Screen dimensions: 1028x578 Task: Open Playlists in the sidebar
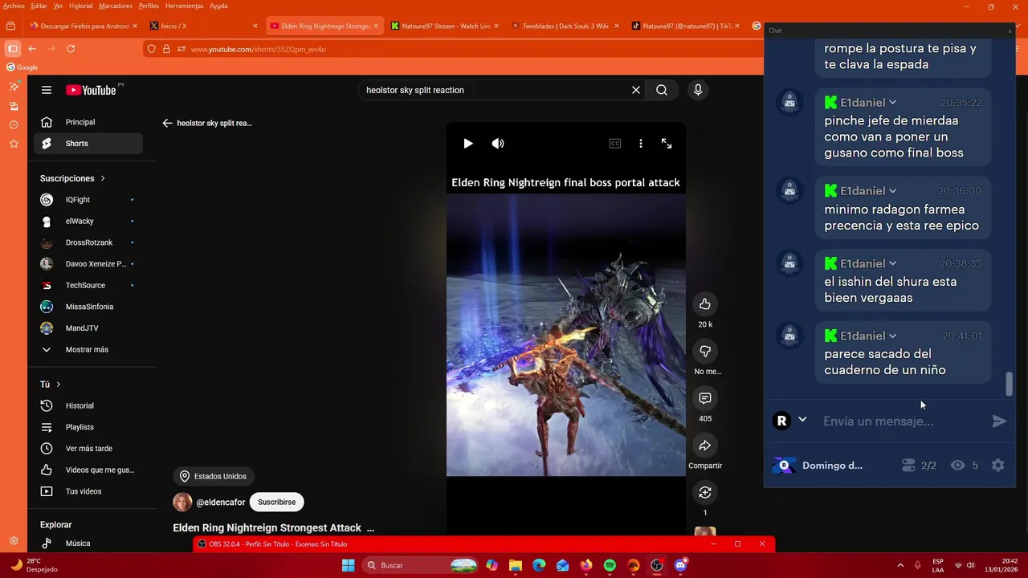pyautogui.click(x=88, y=427)
